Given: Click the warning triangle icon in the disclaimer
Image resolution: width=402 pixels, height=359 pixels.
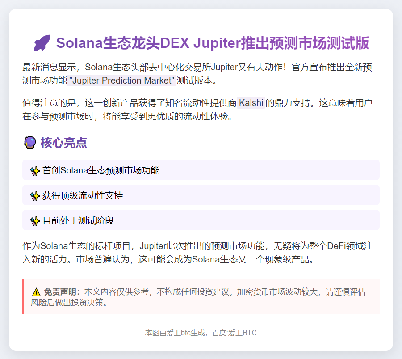Looking at the screenshot, I should pos(36,292).
